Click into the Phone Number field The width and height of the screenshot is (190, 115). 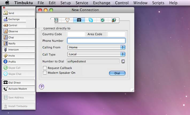pyautogui.click(x=96, y=41)
